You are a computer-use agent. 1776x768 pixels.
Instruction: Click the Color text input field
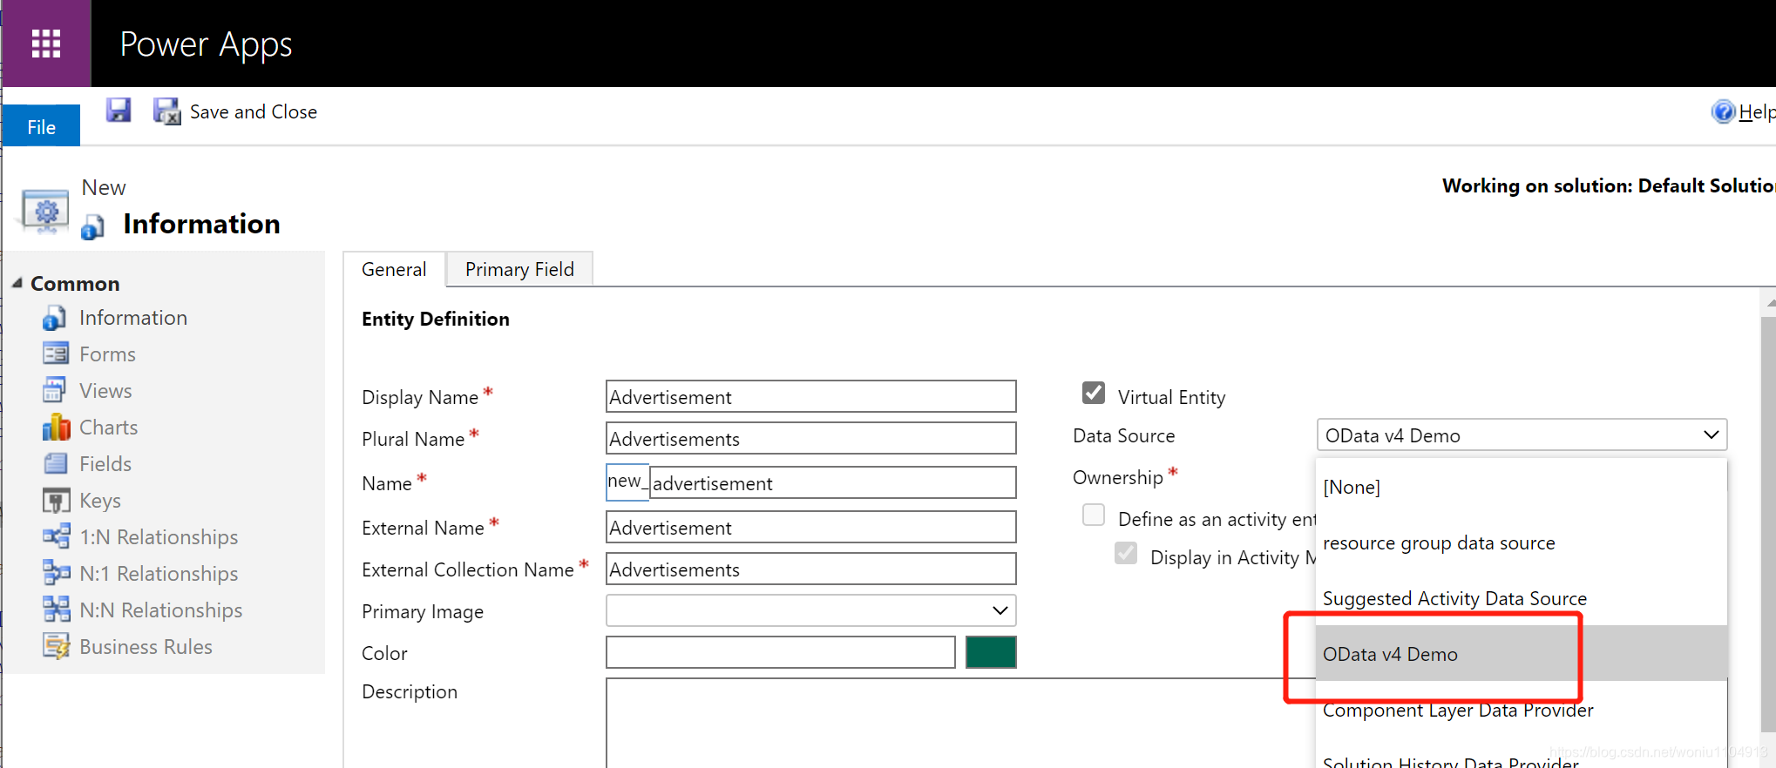click(x=781, y=652)
